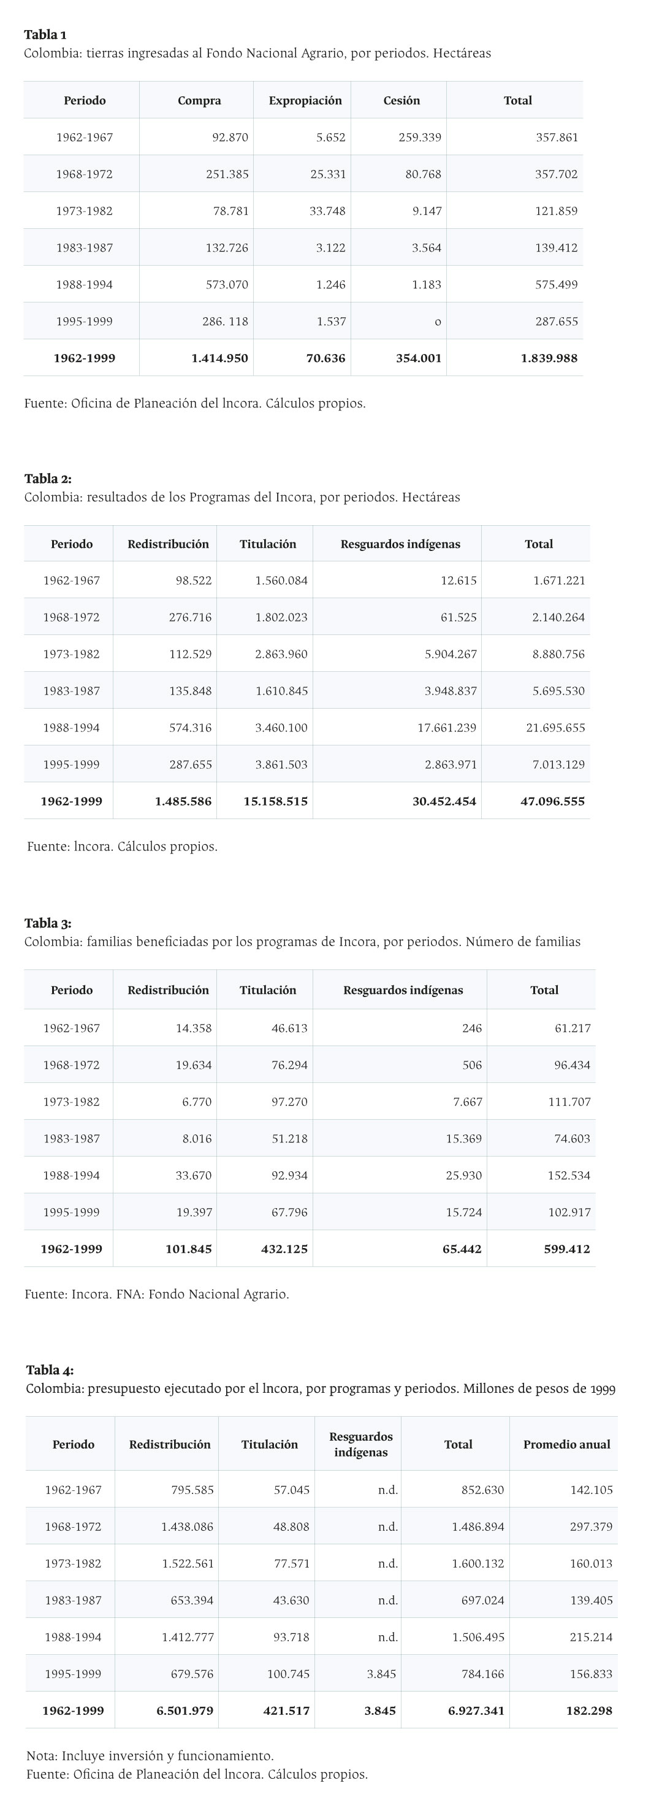Image resolution: width=662 pixels, height=1810 pixels.
Task: Click the Cesión column header
Action: pos(401,101)
